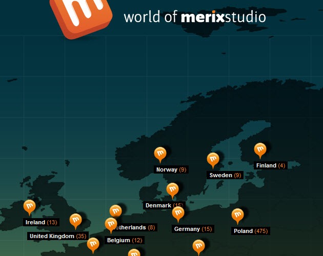Viewport: 323px width, 256px height.
Task: Click the "Ireland (13)" label
Action: 41,222
